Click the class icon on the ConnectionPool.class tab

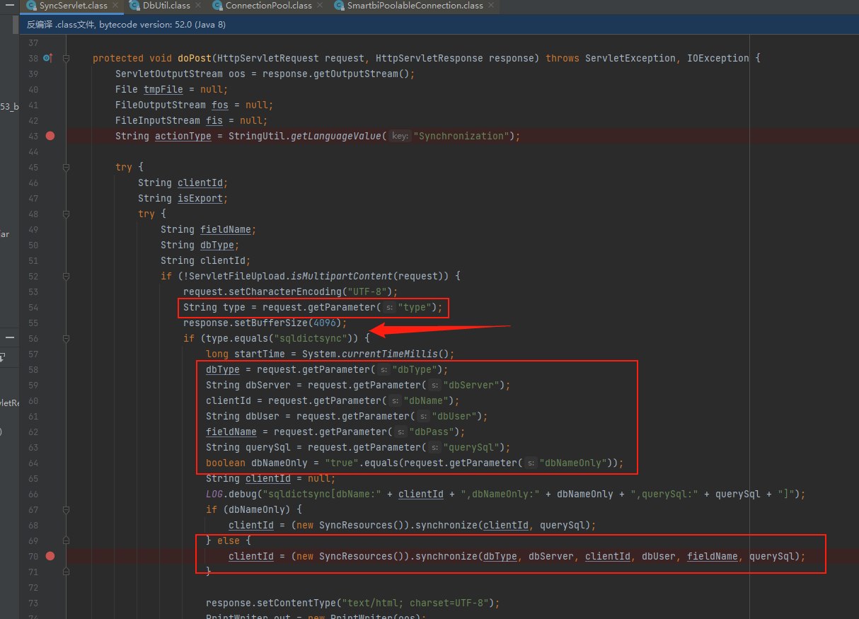pyautogui.click(x=217, y=6)
